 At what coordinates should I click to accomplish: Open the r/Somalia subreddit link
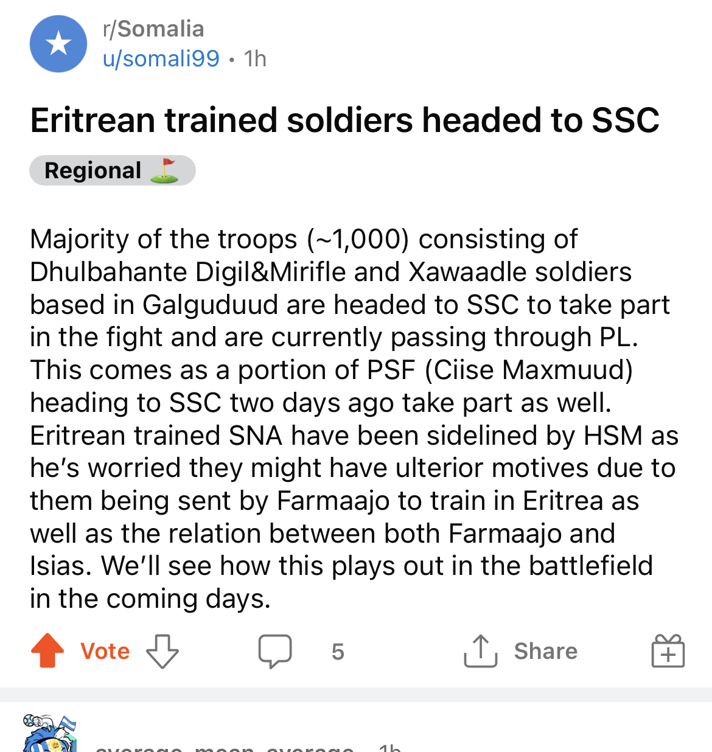coord(153,29)
